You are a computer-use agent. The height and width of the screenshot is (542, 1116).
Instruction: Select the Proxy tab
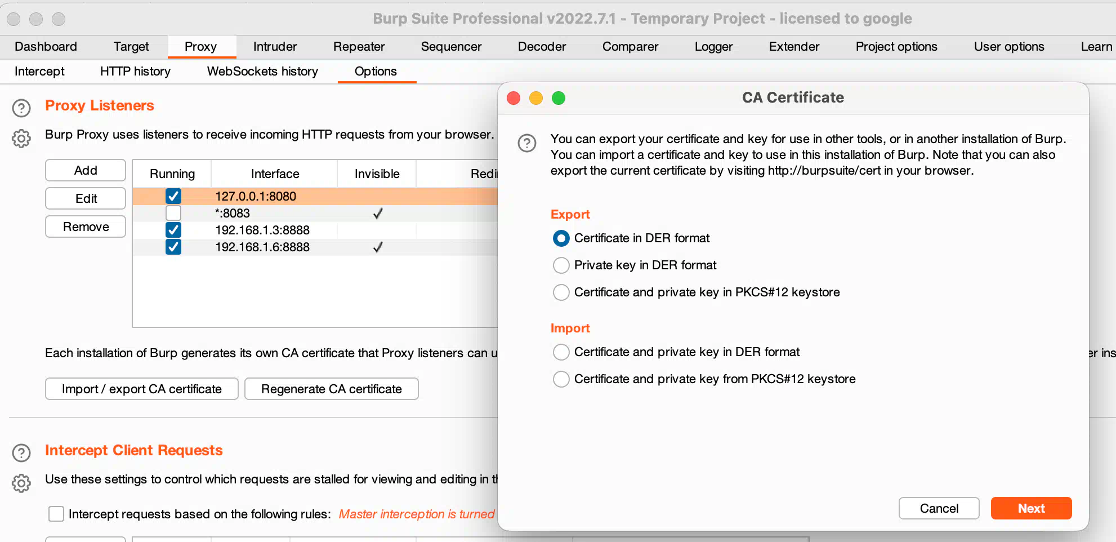coord(200,47)
